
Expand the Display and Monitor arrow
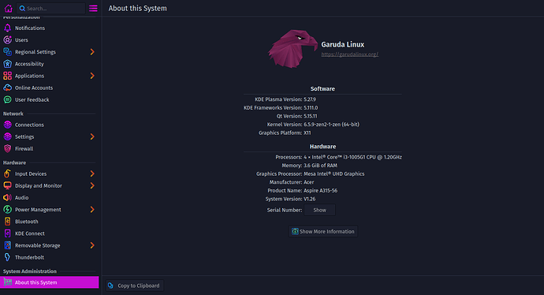(x=92, y=185)
